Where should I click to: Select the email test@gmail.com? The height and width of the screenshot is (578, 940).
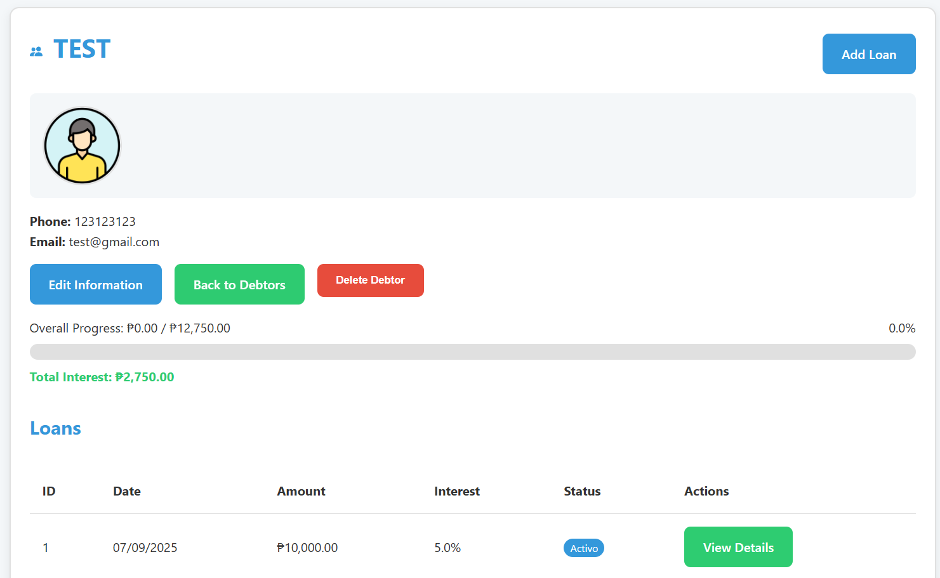tap(114, 242)
